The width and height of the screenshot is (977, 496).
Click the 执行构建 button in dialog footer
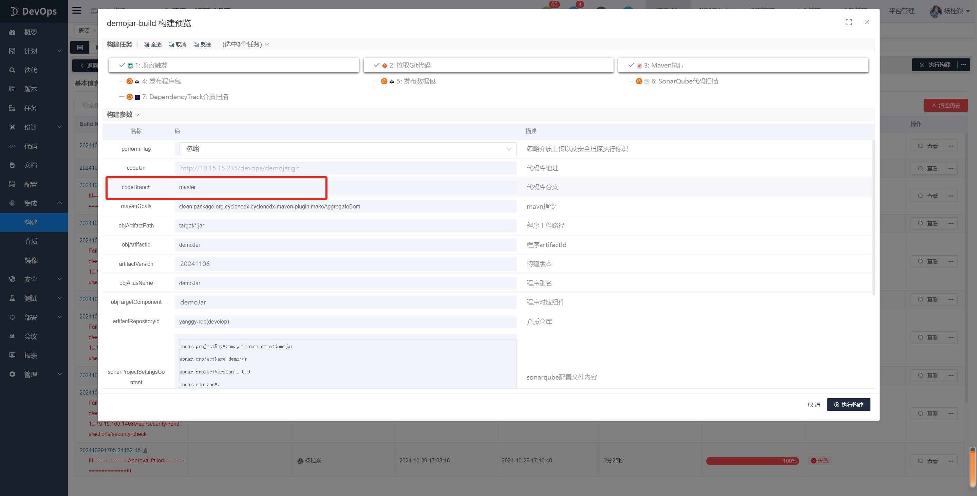coord(848,405)
